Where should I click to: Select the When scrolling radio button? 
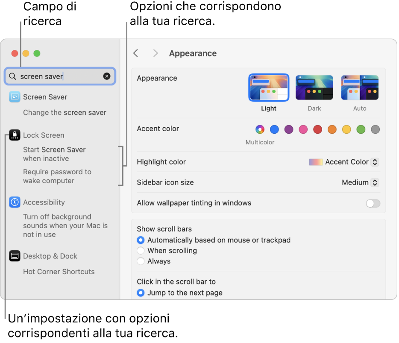coord(141,251)
